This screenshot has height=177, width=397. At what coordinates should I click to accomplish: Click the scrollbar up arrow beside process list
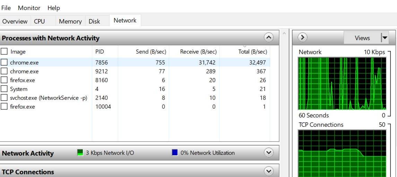click(x=284, y=34)
